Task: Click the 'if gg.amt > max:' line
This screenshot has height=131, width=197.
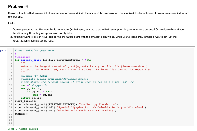Action: (x=39, y=92)
